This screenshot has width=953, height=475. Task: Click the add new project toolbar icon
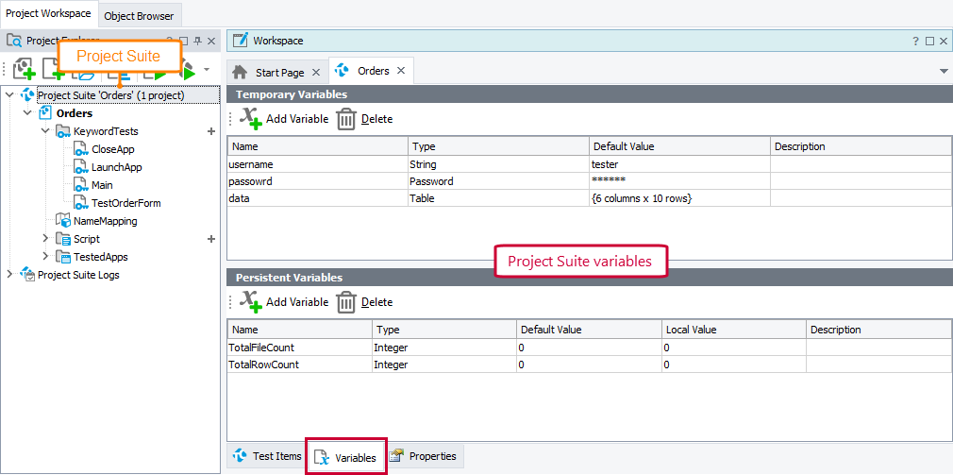[x=25, y=69]
